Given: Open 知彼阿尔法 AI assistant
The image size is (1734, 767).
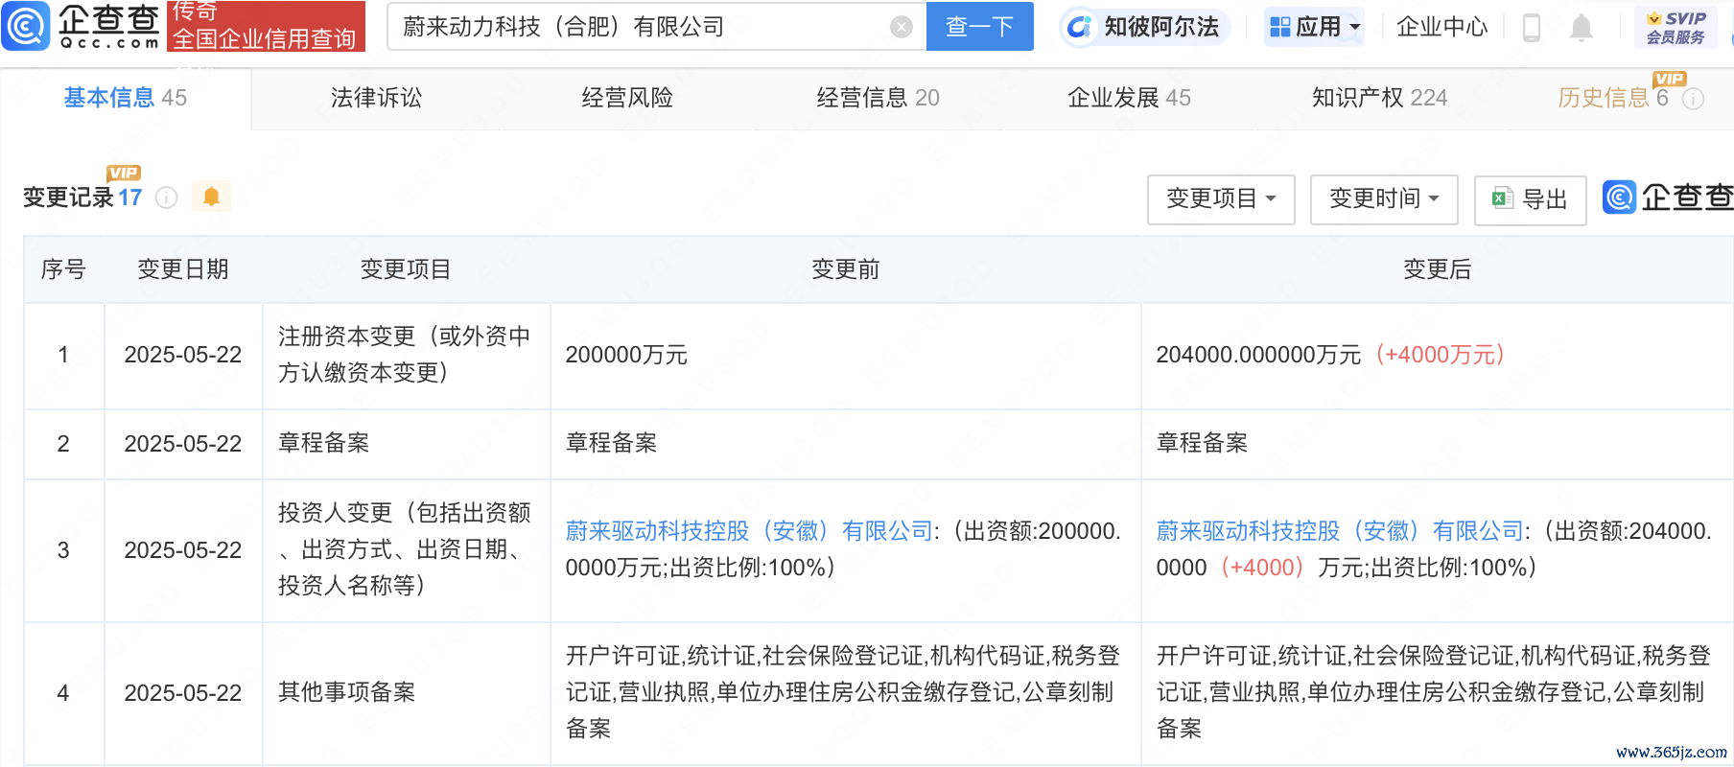Looking at the screenshot, I should [x=1144, y=27].
